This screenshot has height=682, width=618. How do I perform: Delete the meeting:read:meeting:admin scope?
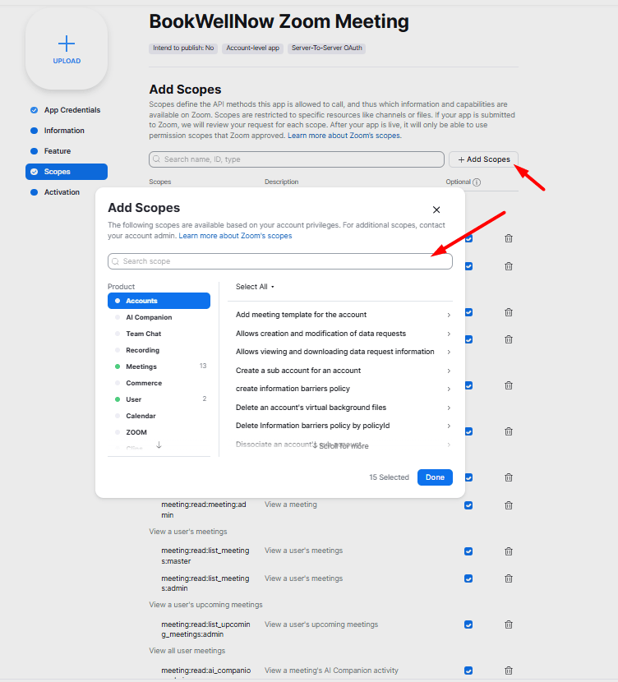(509, 505)
